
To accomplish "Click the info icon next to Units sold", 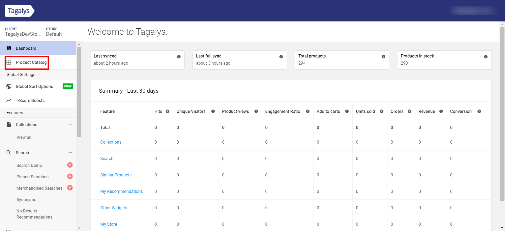I will point(382,111).
